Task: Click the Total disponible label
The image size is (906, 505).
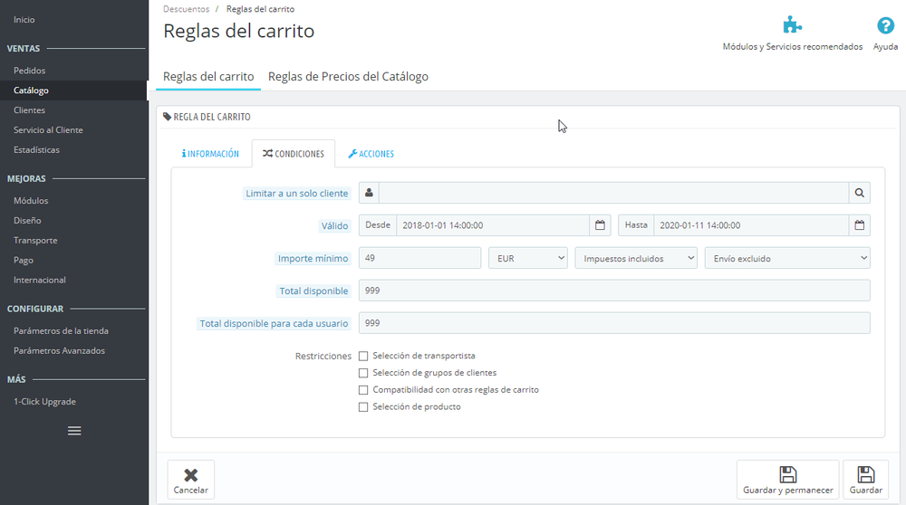Action: coord(313,291)
